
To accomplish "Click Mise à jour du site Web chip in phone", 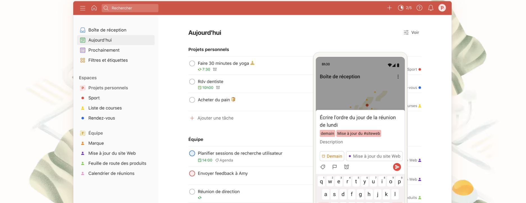I will coord(374,156).
